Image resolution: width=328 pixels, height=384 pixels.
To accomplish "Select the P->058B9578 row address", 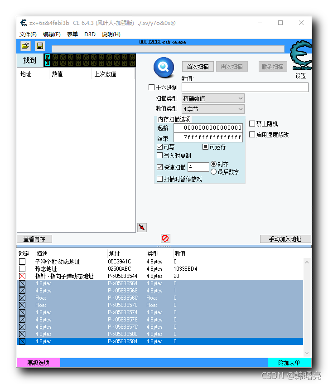I will [x=123, y=320].
